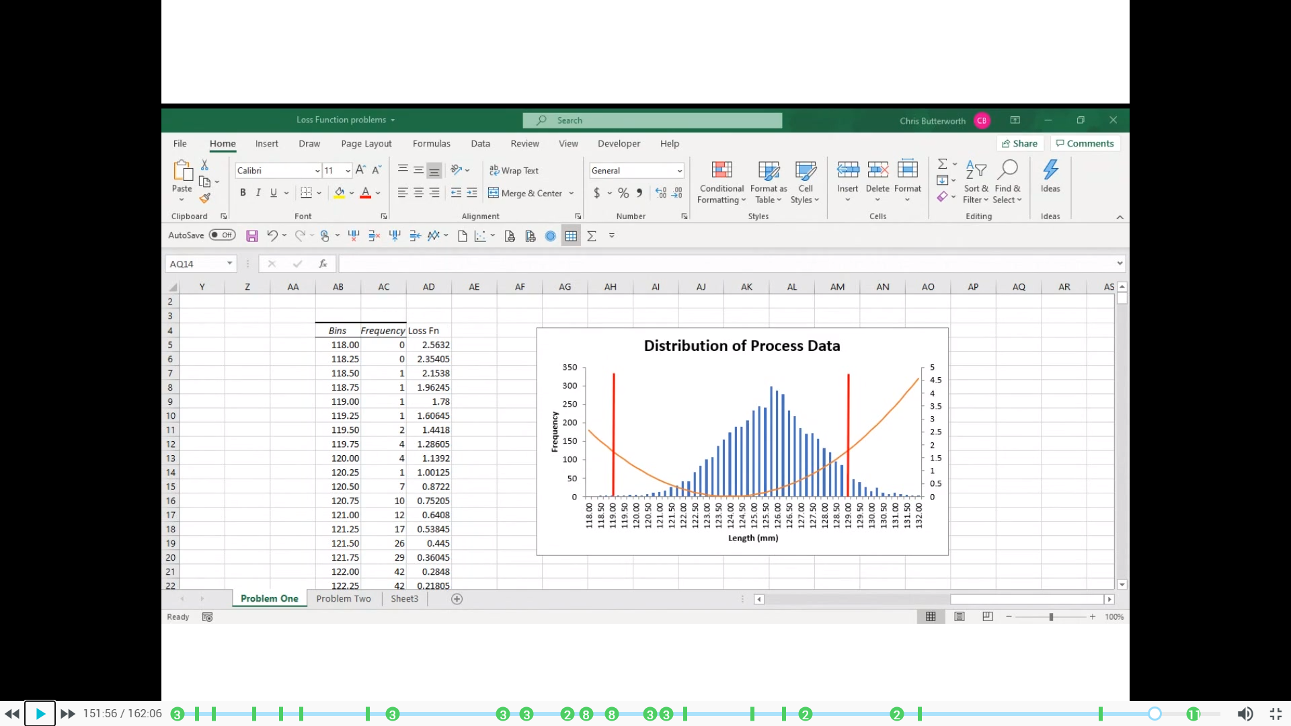Select the Sheet3 tab

pos(404,598)
